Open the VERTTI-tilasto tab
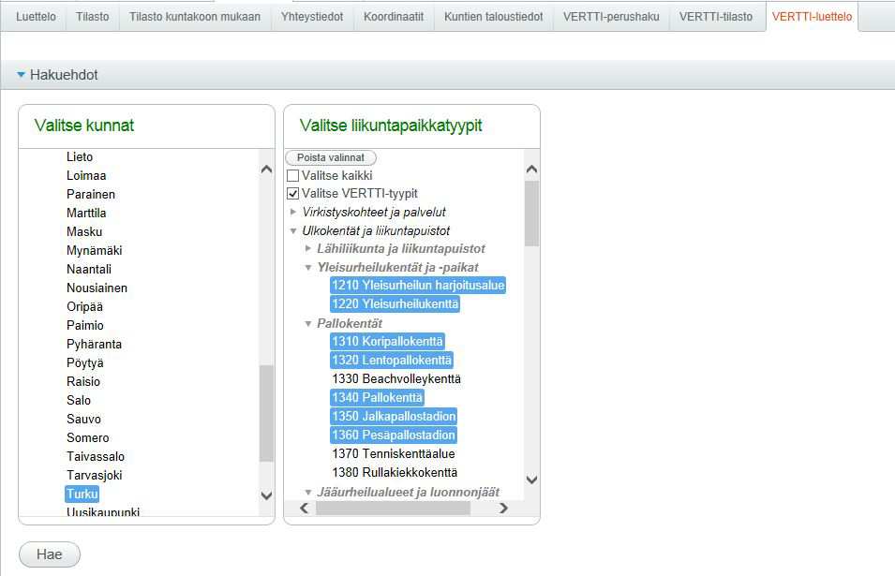 [x=716, y=17]
